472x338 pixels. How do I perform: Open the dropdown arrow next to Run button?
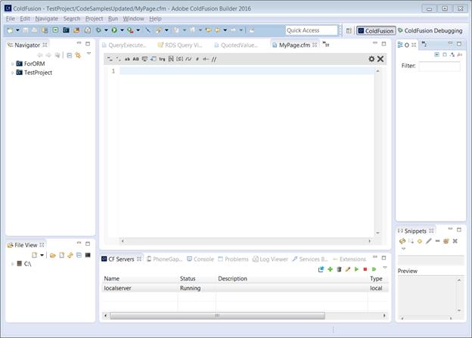click(x=122, y=30)
